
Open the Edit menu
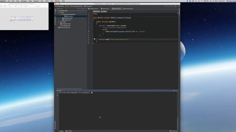point(13,1)
